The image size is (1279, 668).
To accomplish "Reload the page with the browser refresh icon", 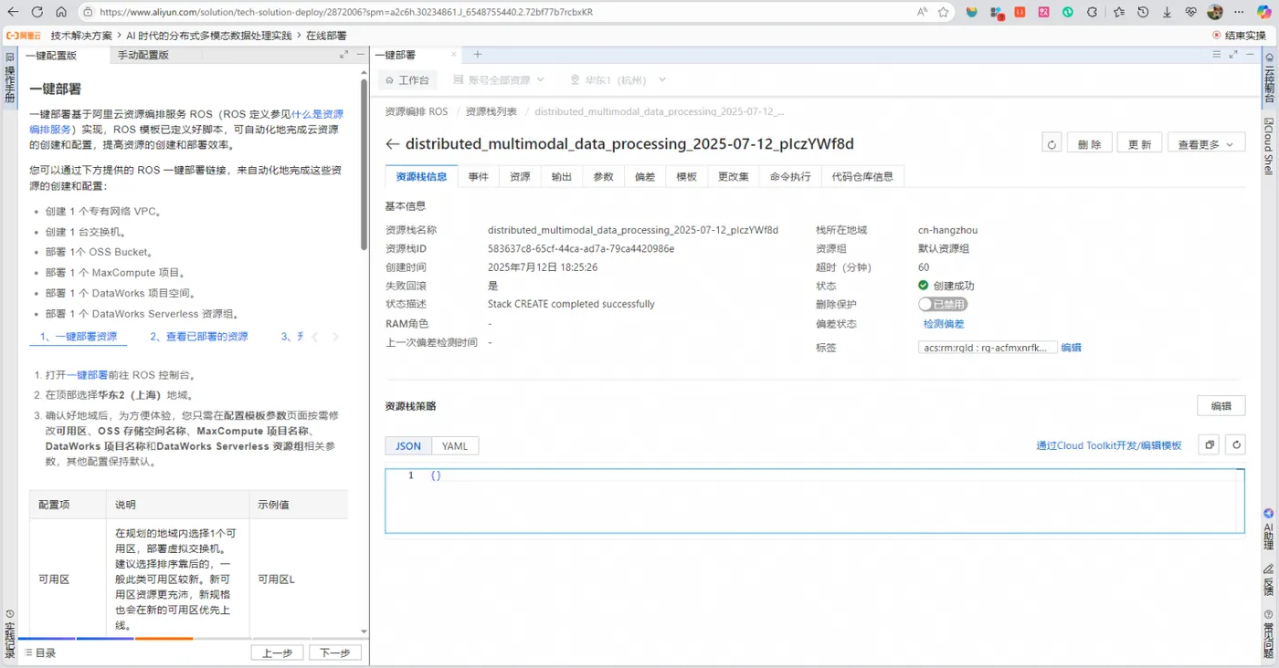I will click(37, 12).
